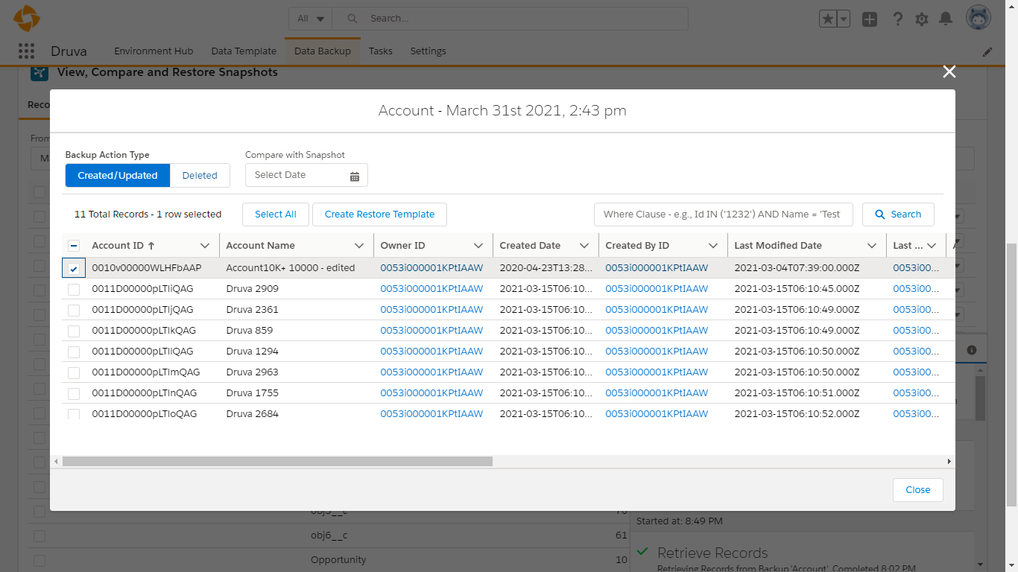Open favorites list dropdown arrow

pos(844,19)
